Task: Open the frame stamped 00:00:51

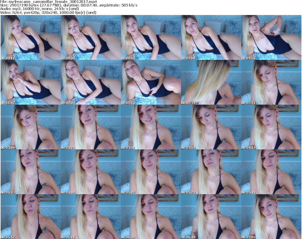Action: coord(151,37)
